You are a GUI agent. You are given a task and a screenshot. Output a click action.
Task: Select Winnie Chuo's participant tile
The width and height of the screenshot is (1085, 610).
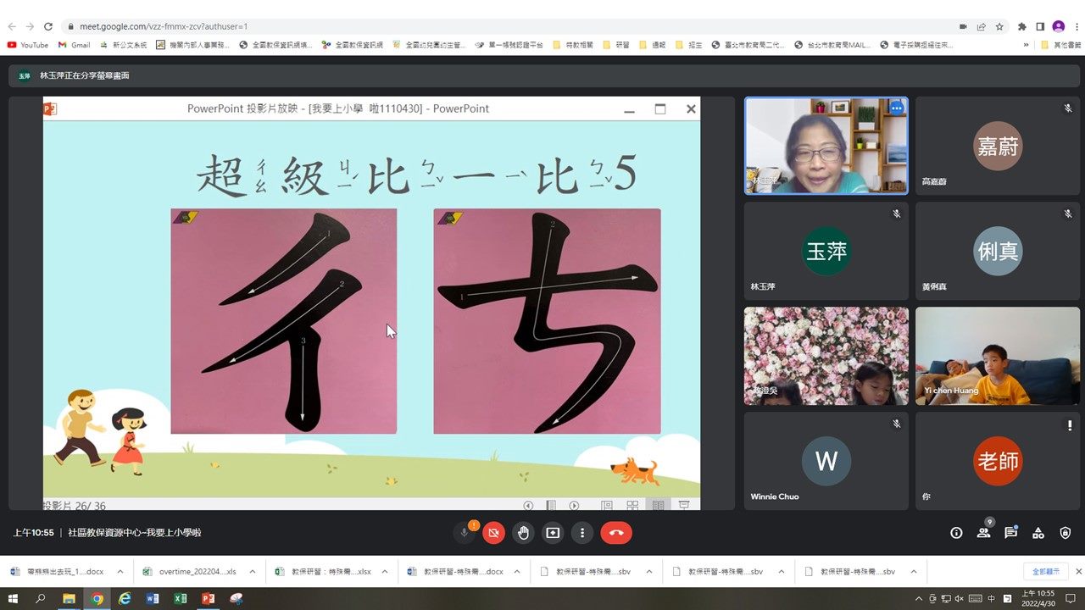(826, 462)
